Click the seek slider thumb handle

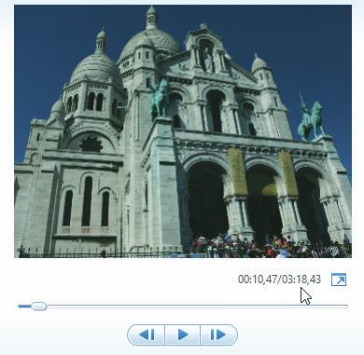pyautogui.click(x=38, y=307)
